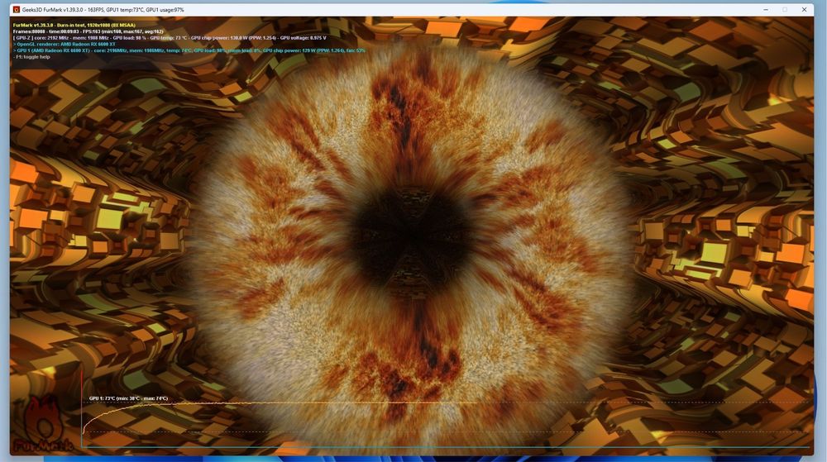The image size is (827, 462).
Task: Click the "FurMark v1.39.3.0 - Burn-in test" overlay line
Action: click(x=74, y=26)
